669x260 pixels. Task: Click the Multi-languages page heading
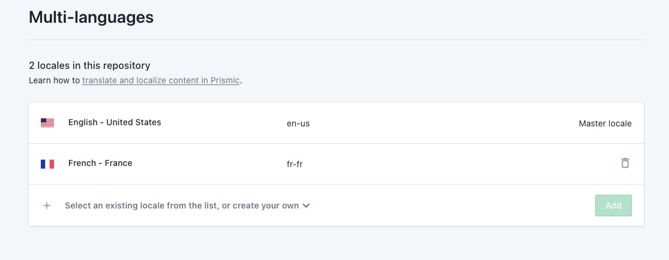click(91, 17)
